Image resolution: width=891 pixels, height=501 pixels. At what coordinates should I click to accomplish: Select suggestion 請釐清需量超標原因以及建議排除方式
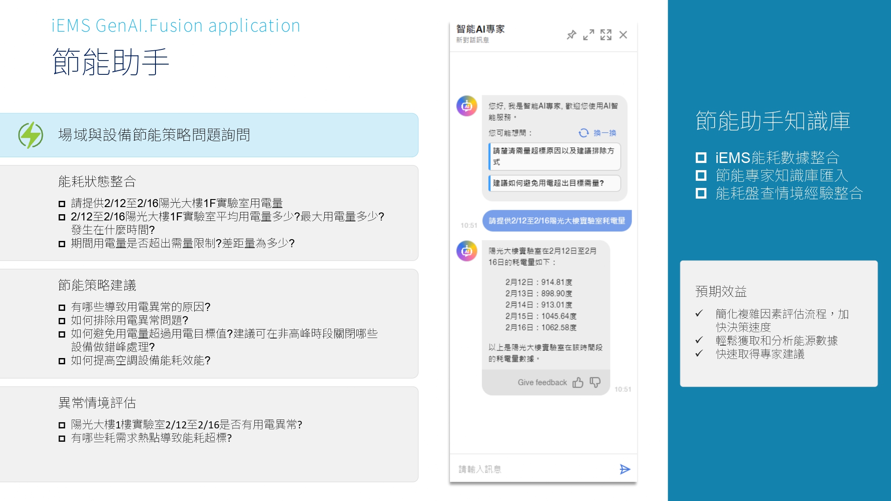click(554, 156)
